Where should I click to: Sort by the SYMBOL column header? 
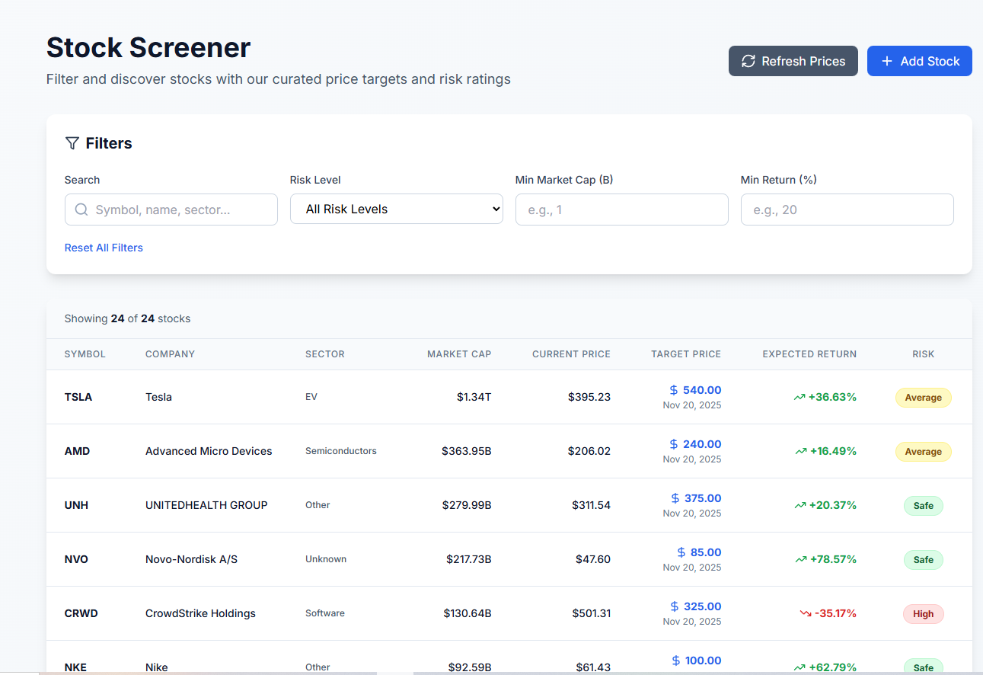pos(85,353)
